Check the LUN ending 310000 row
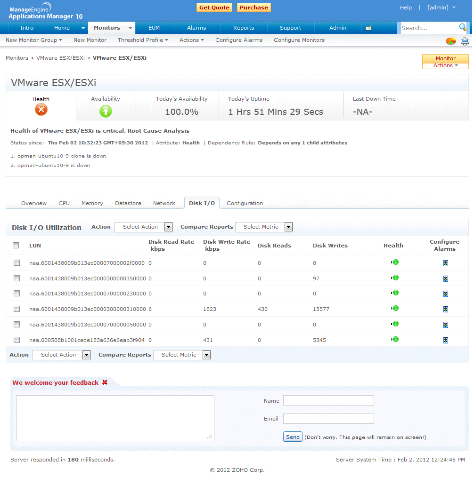 16,309
